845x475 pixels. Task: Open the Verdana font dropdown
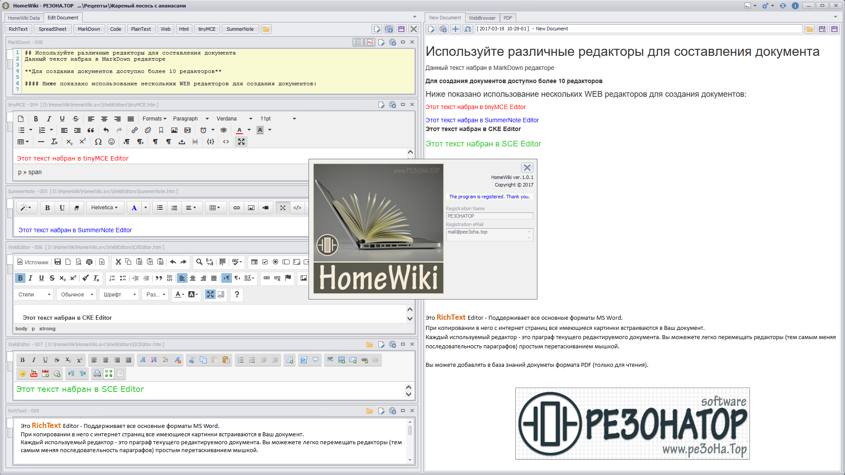pos(235,119)
